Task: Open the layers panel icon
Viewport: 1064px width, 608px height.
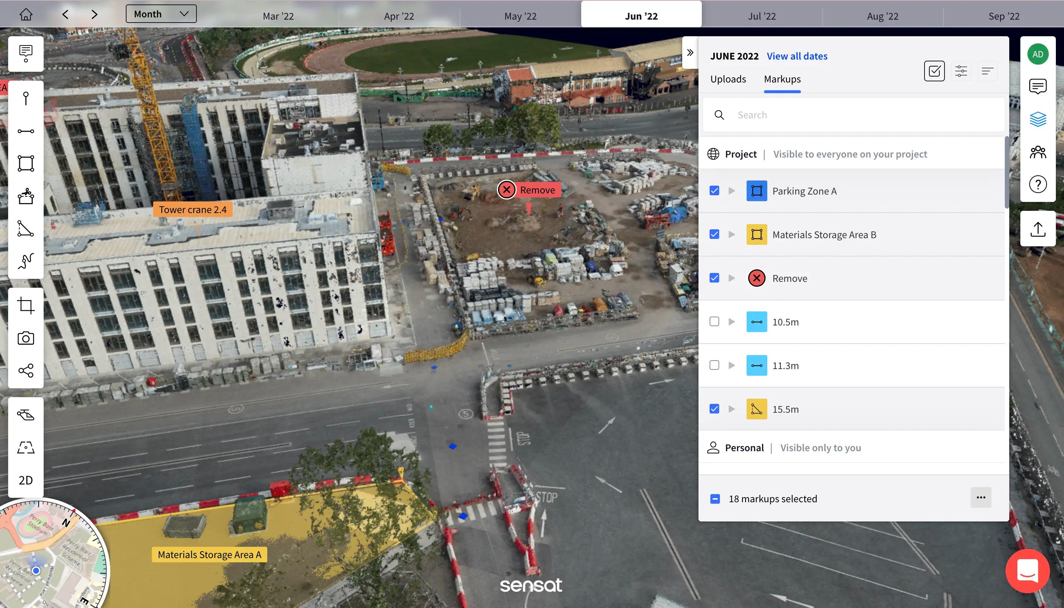Action: click(x=1038, y=119)
